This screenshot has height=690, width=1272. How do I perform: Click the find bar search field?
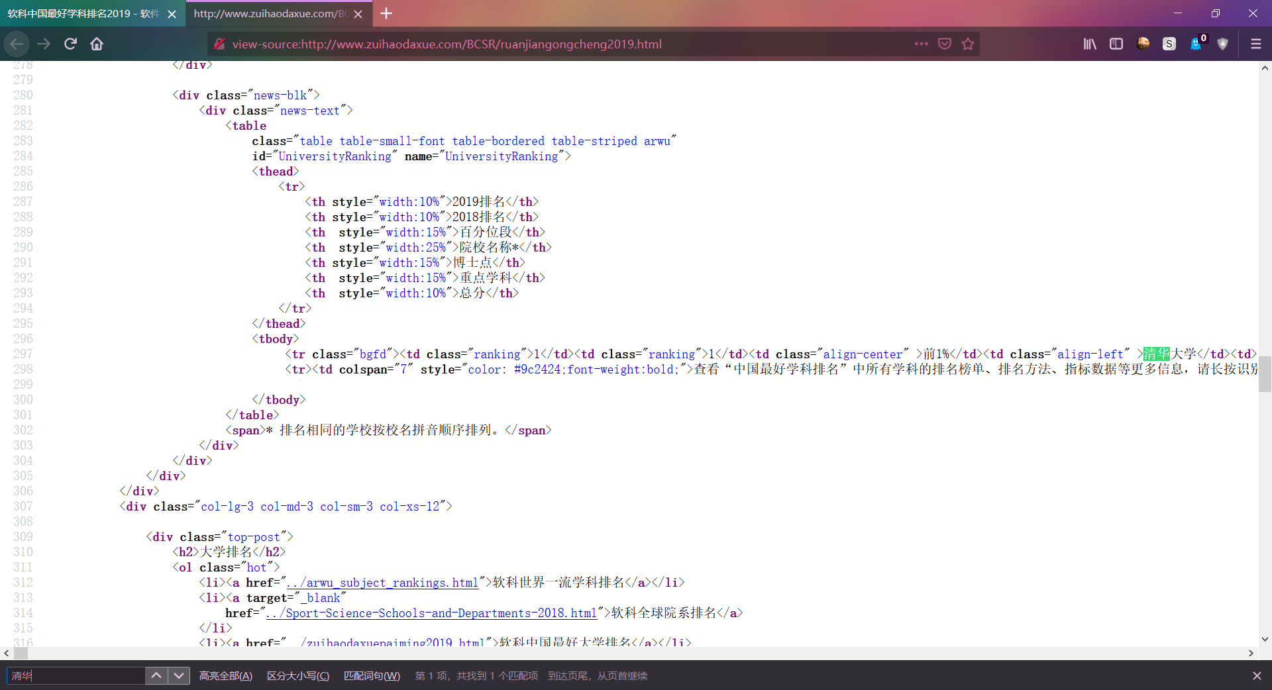(76, 675)
